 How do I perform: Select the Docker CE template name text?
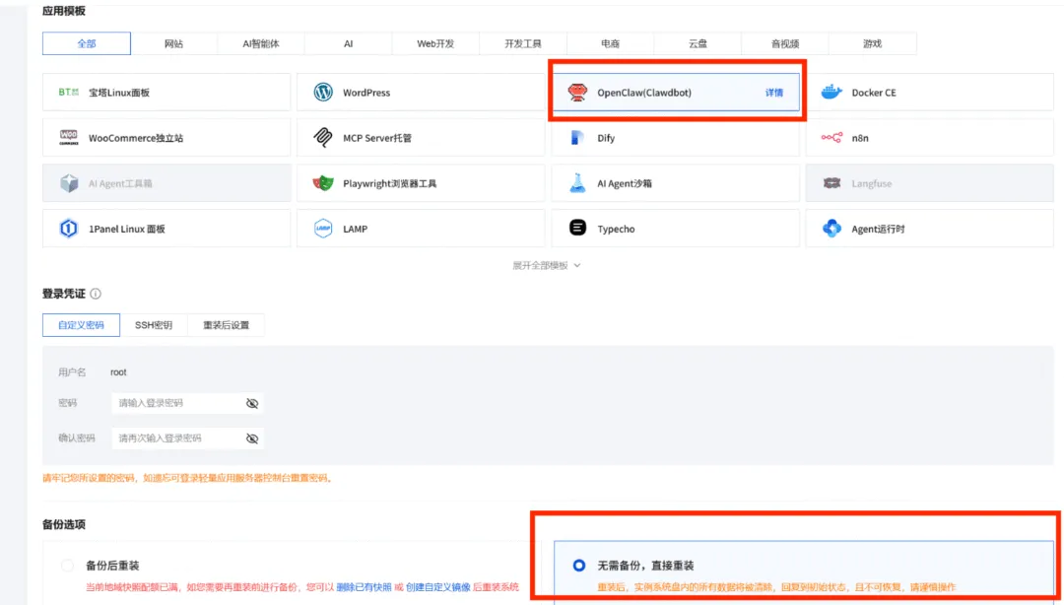[874, 93]
